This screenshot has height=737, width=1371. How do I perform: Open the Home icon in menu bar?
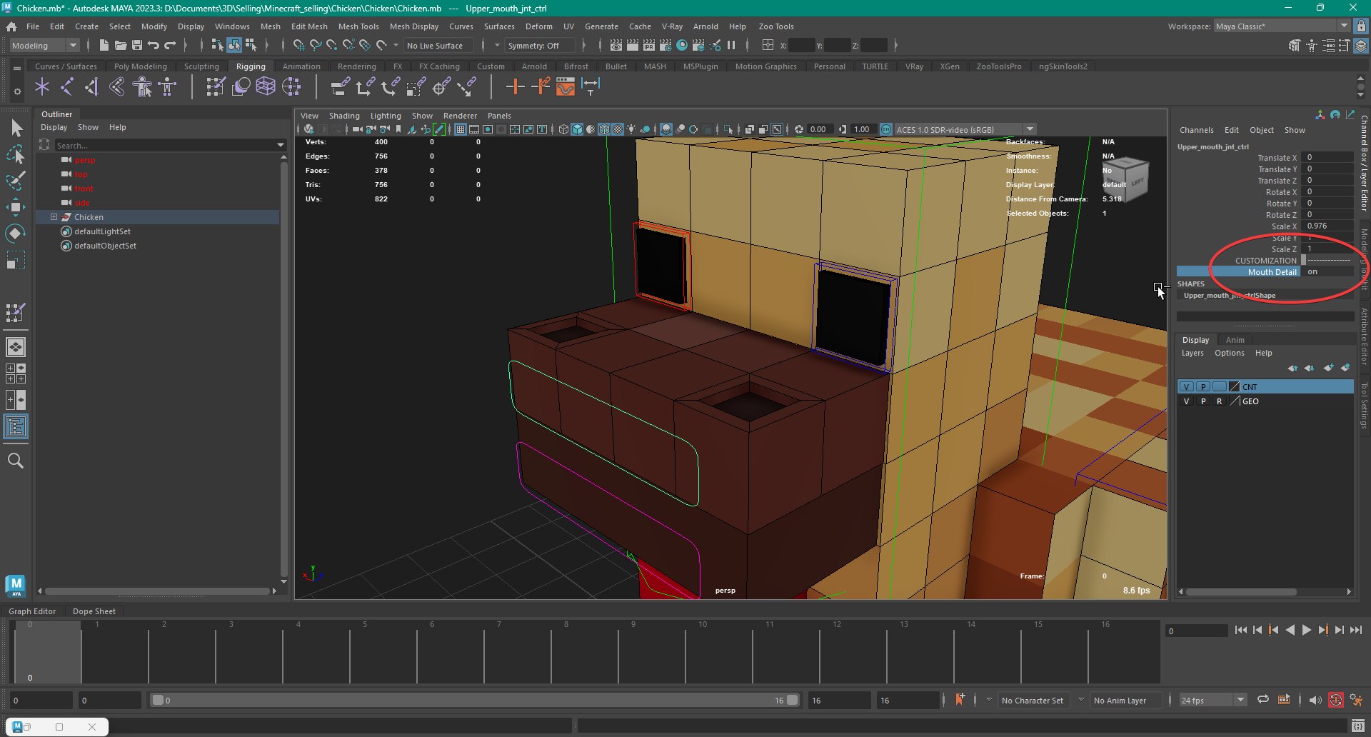click(11, 26)
